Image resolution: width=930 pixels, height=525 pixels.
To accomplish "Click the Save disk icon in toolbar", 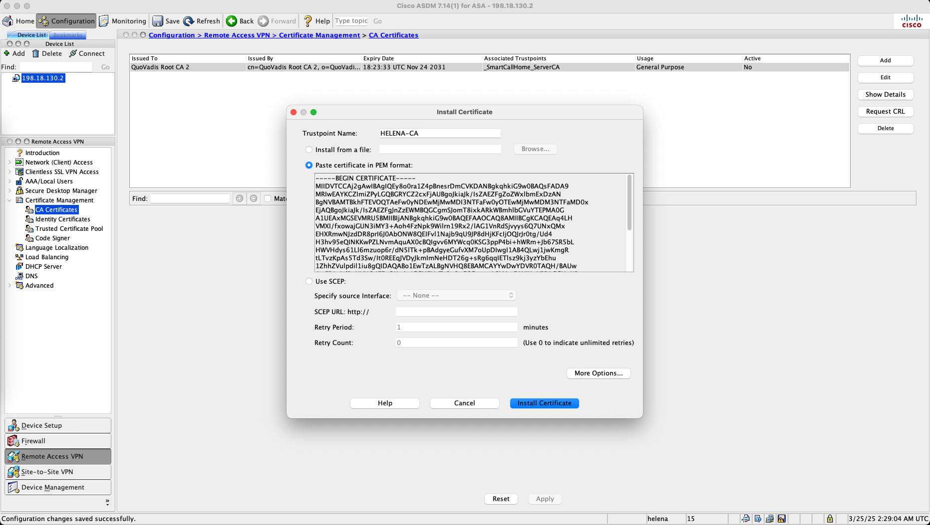I will [x=158, y=21].
